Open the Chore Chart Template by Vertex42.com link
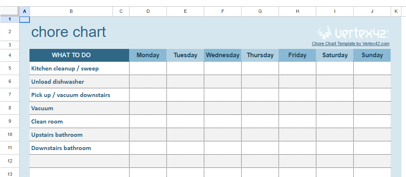 tap(350, 44)
